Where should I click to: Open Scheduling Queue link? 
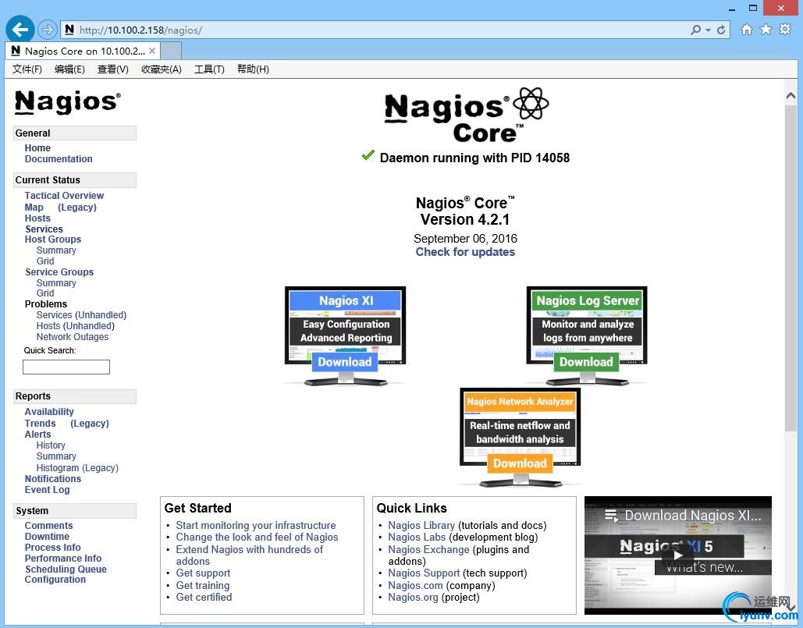tap(66, 569)
